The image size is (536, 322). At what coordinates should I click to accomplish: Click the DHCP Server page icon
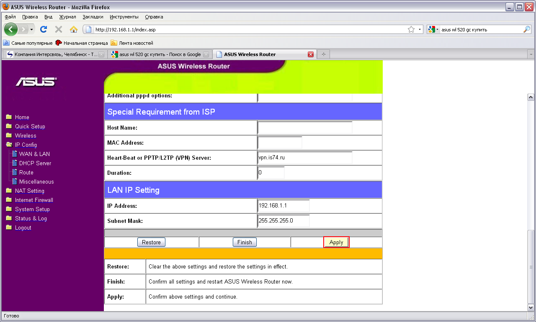click(x=15, y=163)
